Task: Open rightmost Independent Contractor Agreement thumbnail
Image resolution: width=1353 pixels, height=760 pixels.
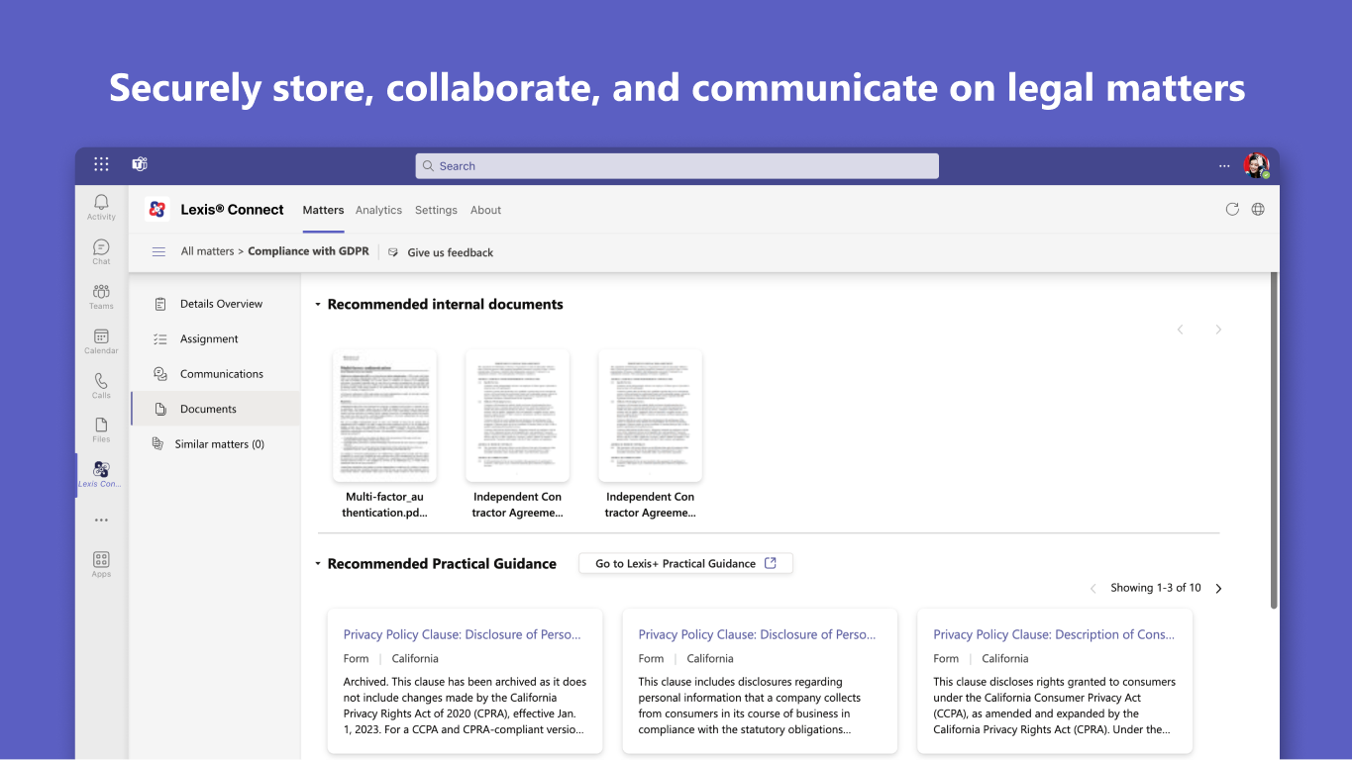Action: (650, 416)
